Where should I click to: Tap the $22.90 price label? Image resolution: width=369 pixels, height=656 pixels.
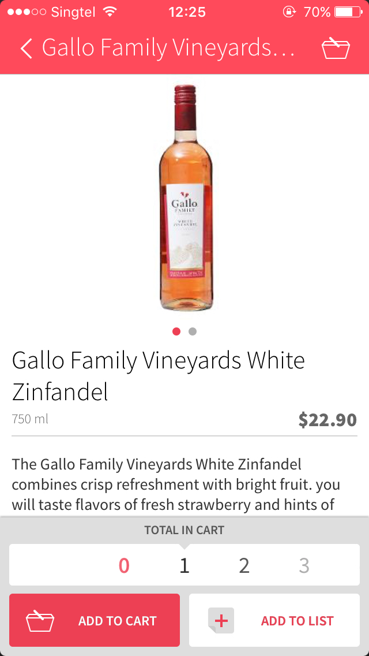[327, 420]
